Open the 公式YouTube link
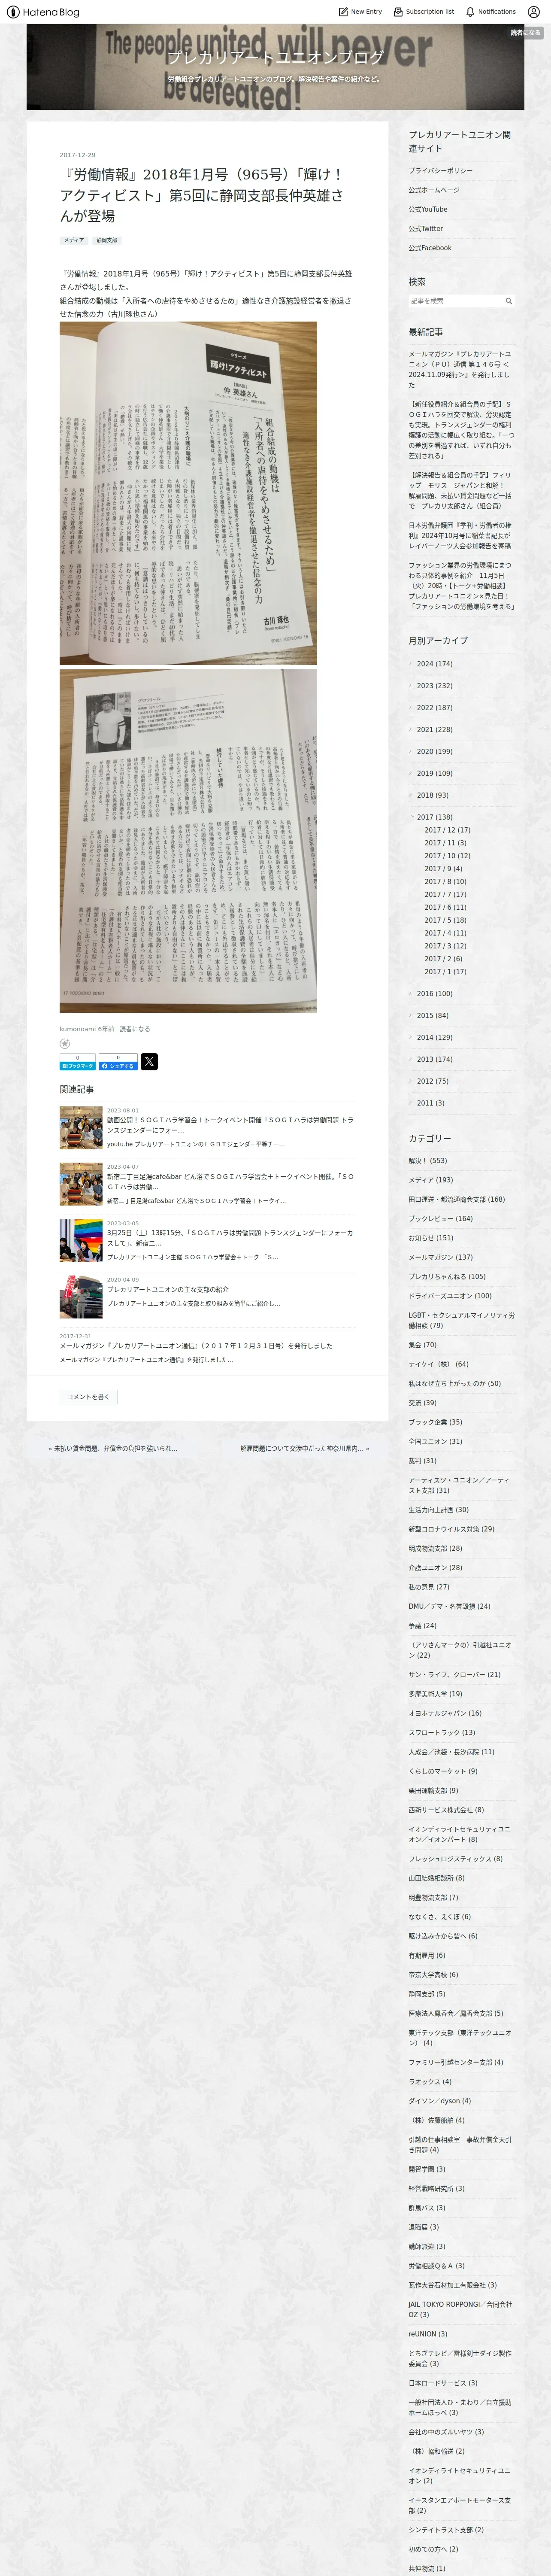The image size is (551, 2576). tap(428, 210)
